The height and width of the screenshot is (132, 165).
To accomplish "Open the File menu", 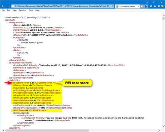I will [3, 10].
